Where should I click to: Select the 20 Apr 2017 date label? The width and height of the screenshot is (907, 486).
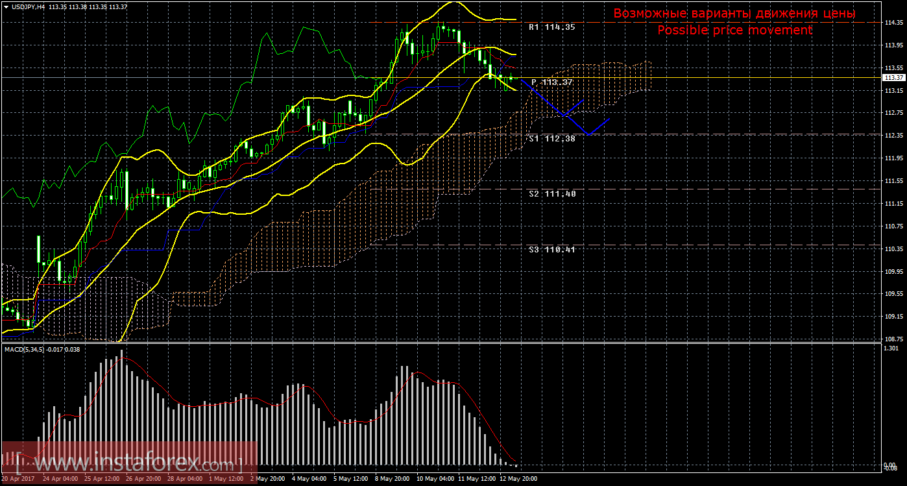[x=18, y=479]
